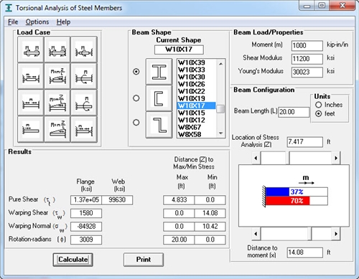Viewport: 359px width, 279px height.
Task: Click the Z-shape section icon
Action: [x=159, y=125]
